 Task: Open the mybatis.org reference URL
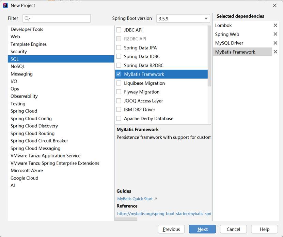(164, 214)
